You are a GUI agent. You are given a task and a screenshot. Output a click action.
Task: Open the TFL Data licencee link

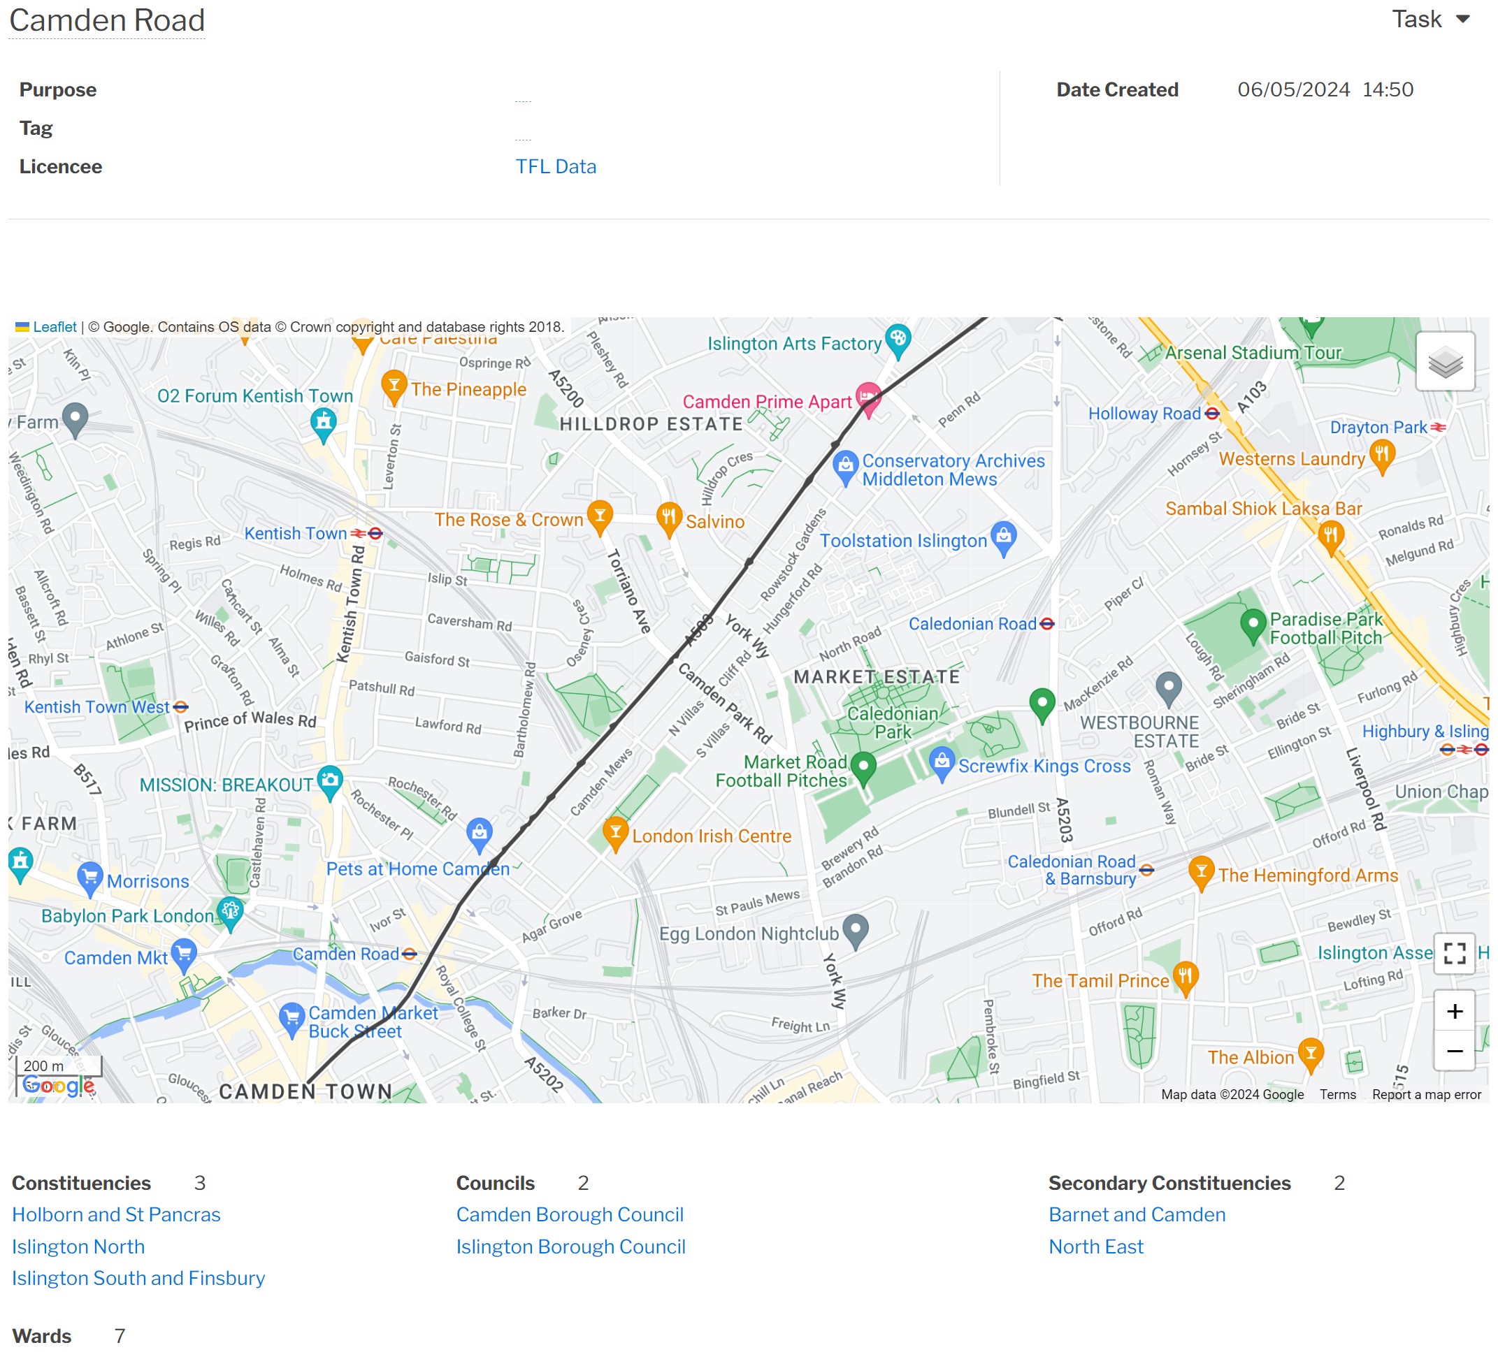[556, 166]
